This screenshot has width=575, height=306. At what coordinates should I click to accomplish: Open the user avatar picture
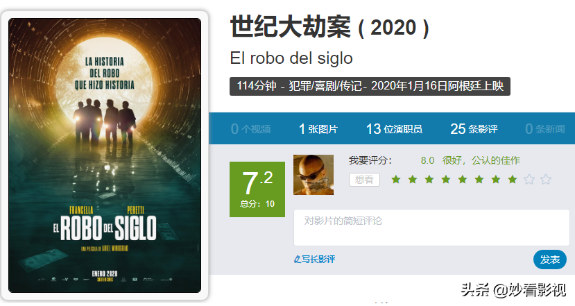coord(314,175)
